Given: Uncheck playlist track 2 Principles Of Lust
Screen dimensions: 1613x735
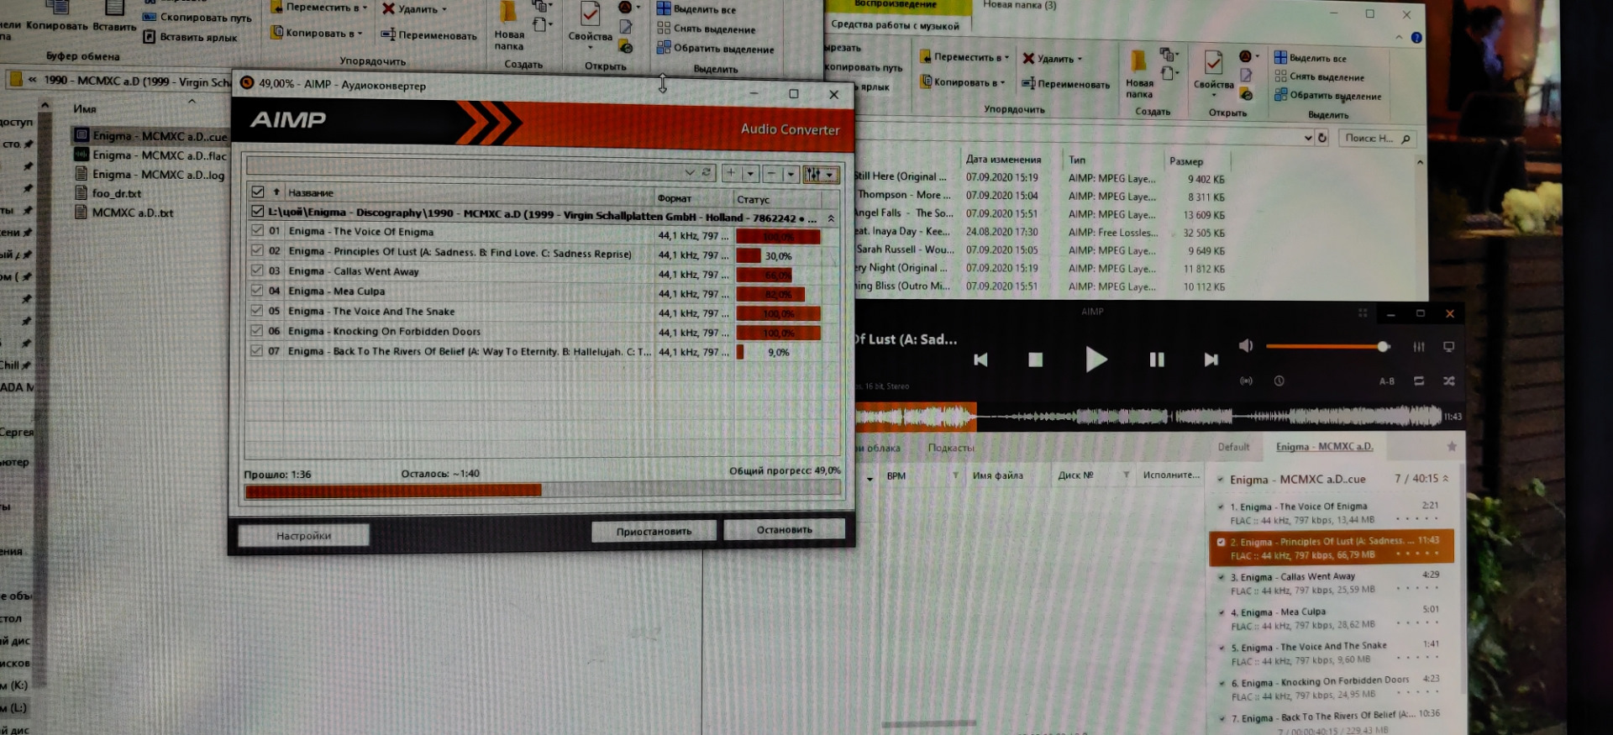Looking at the screenshot, I should click(x=1221, y=542).
